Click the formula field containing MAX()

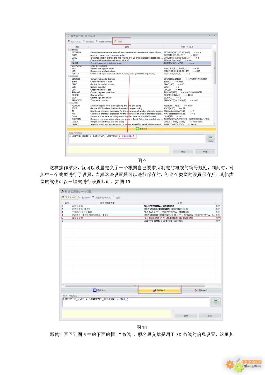(136, 302)
